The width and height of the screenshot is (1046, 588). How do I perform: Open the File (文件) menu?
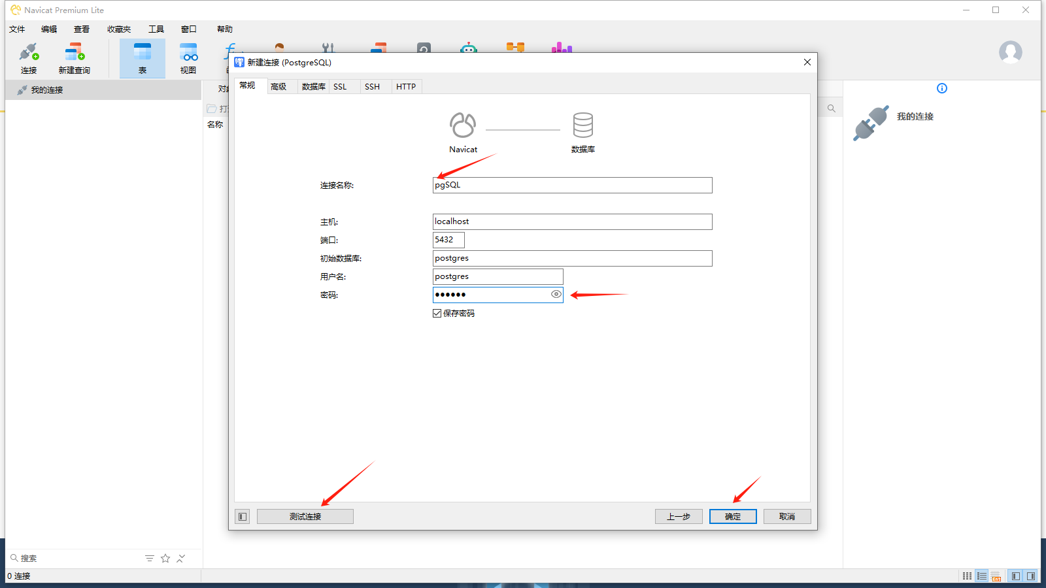click(x=17, y=29)
